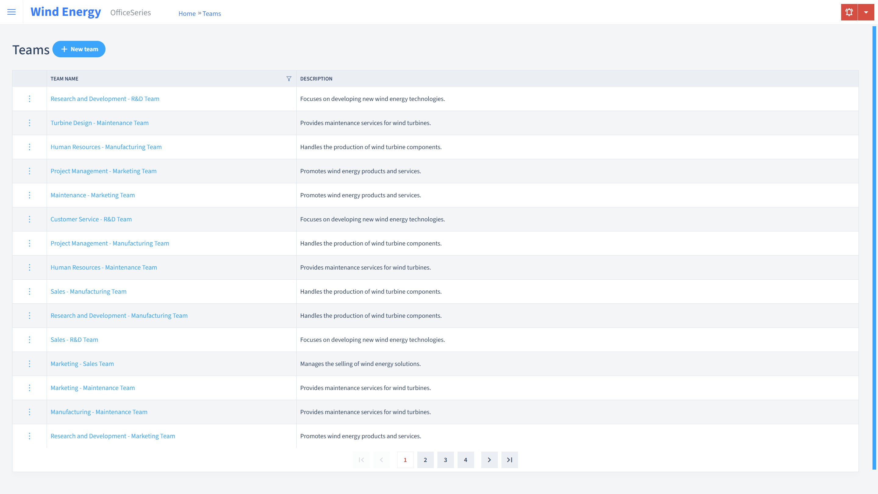This screenshot has width=878, height=494.
Task: Click the dropdown arrow next to notification bell
Action: [866, 12]
